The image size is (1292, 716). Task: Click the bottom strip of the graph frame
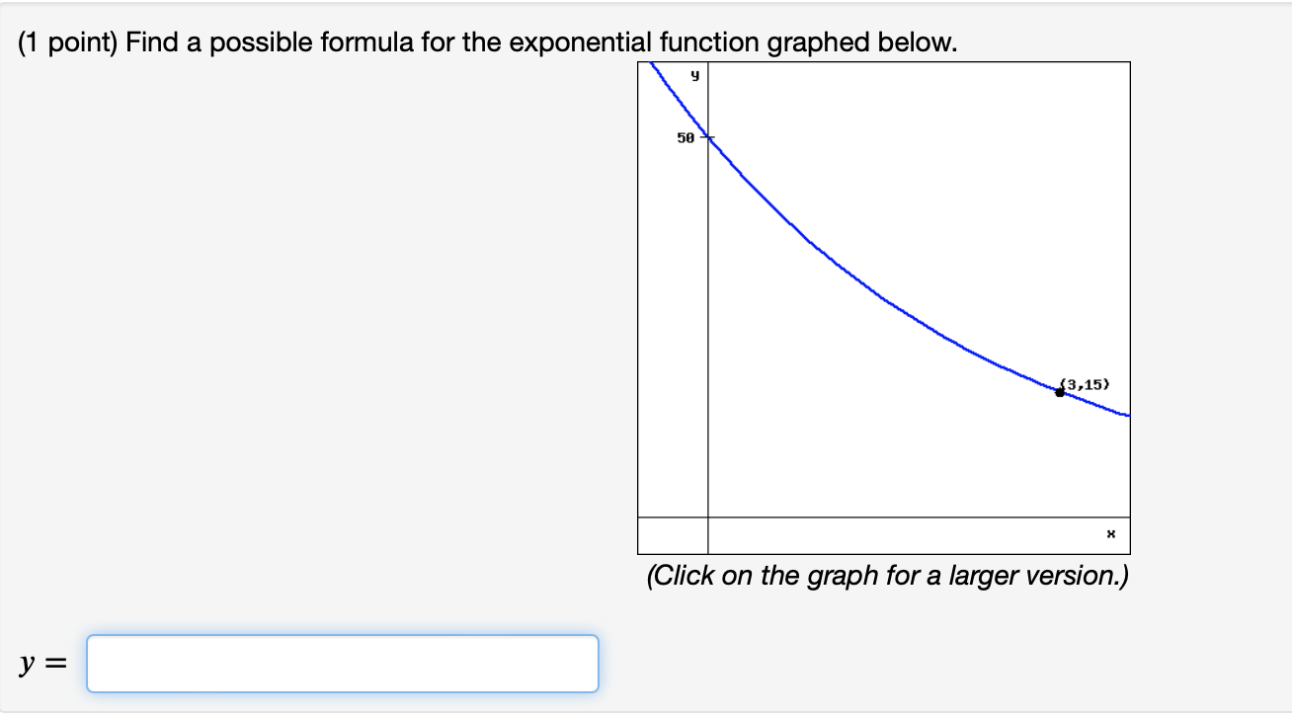pyautogui.click(x=889, y=535)
